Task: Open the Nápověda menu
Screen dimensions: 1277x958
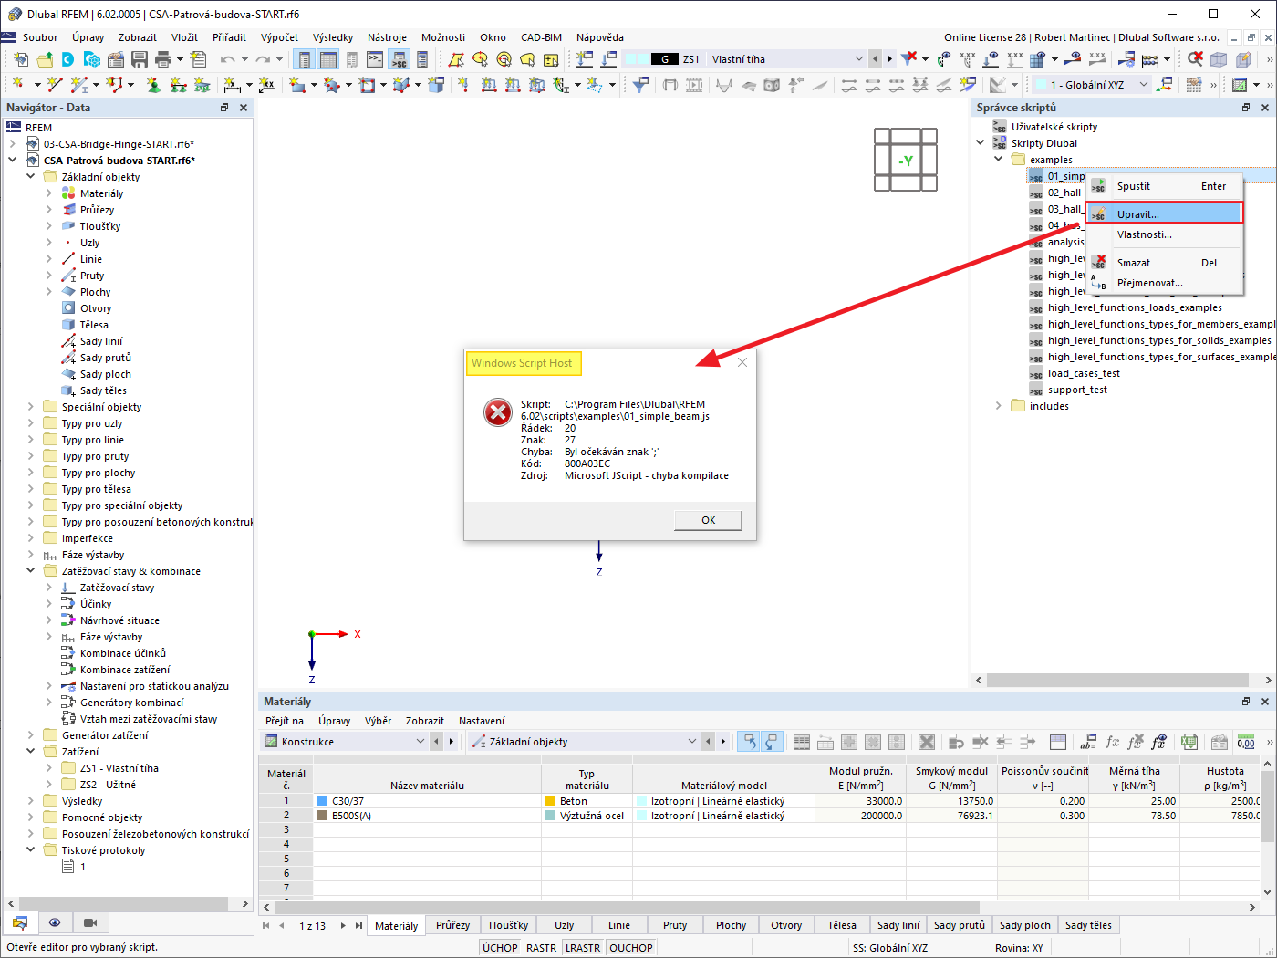Action: pyautogui.click(x=600, y=37)
